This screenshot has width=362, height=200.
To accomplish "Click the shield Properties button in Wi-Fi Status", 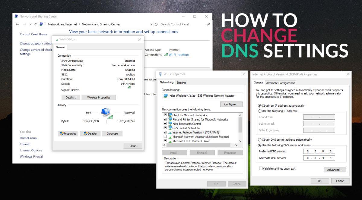I will coord(68,133).
